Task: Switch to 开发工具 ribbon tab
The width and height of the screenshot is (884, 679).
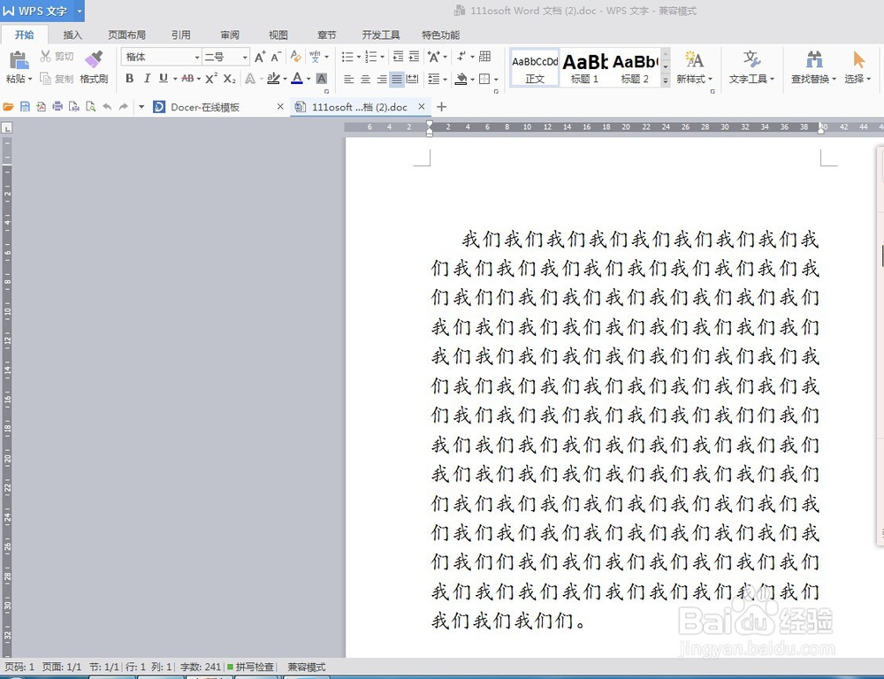Action: [x=380, y=35]
